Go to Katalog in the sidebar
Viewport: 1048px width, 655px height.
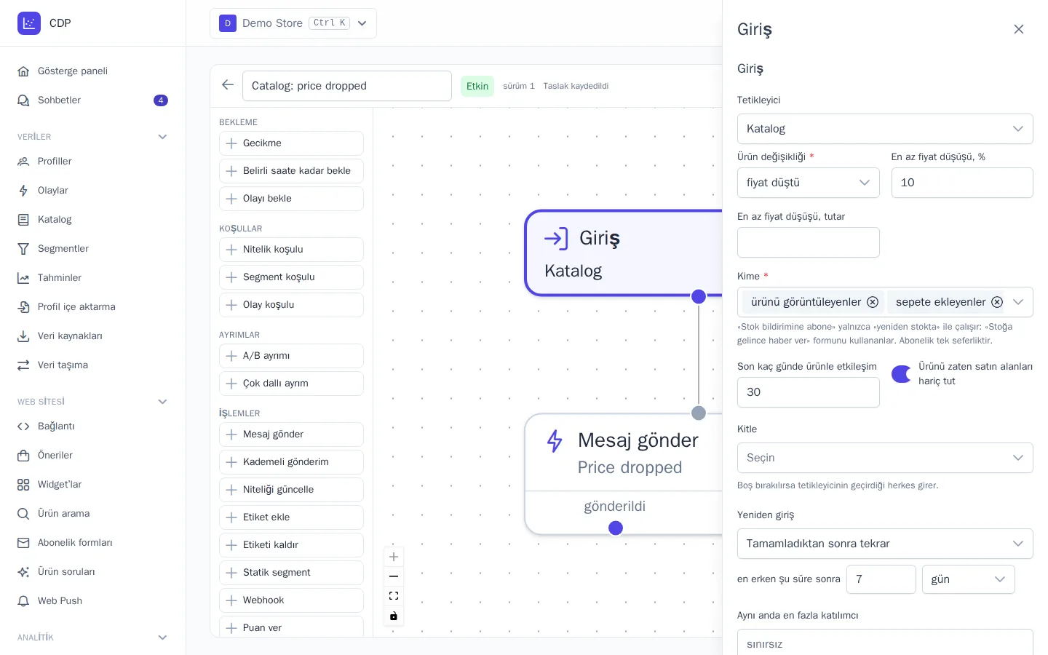tap(92, 220)
